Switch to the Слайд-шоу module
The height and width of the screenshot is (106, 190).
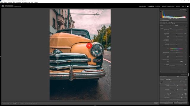pyautogui.click(x=170, y=6)
